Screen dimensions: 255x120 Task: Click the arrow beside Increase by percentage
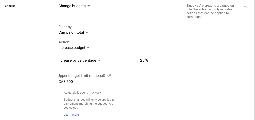pyautogui.click(x=99, y=60)
